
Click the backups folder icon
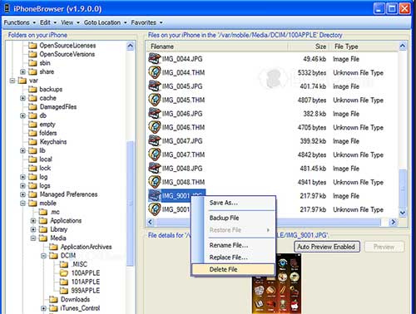[32, 89]
